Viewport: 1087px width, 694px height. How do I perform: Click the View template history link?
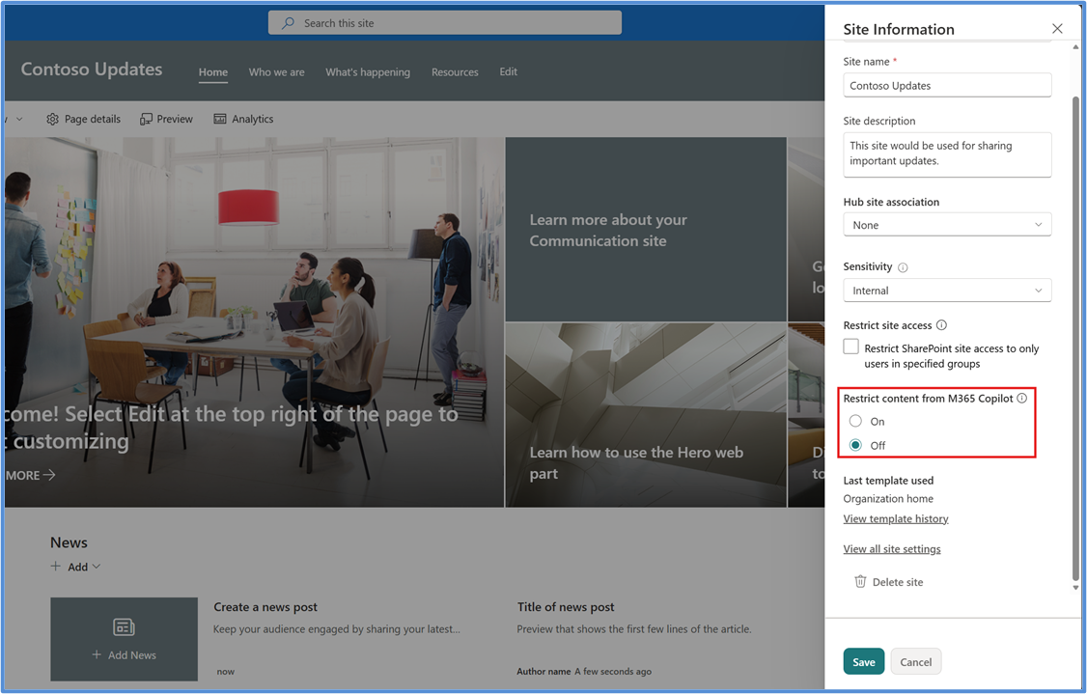895,518
